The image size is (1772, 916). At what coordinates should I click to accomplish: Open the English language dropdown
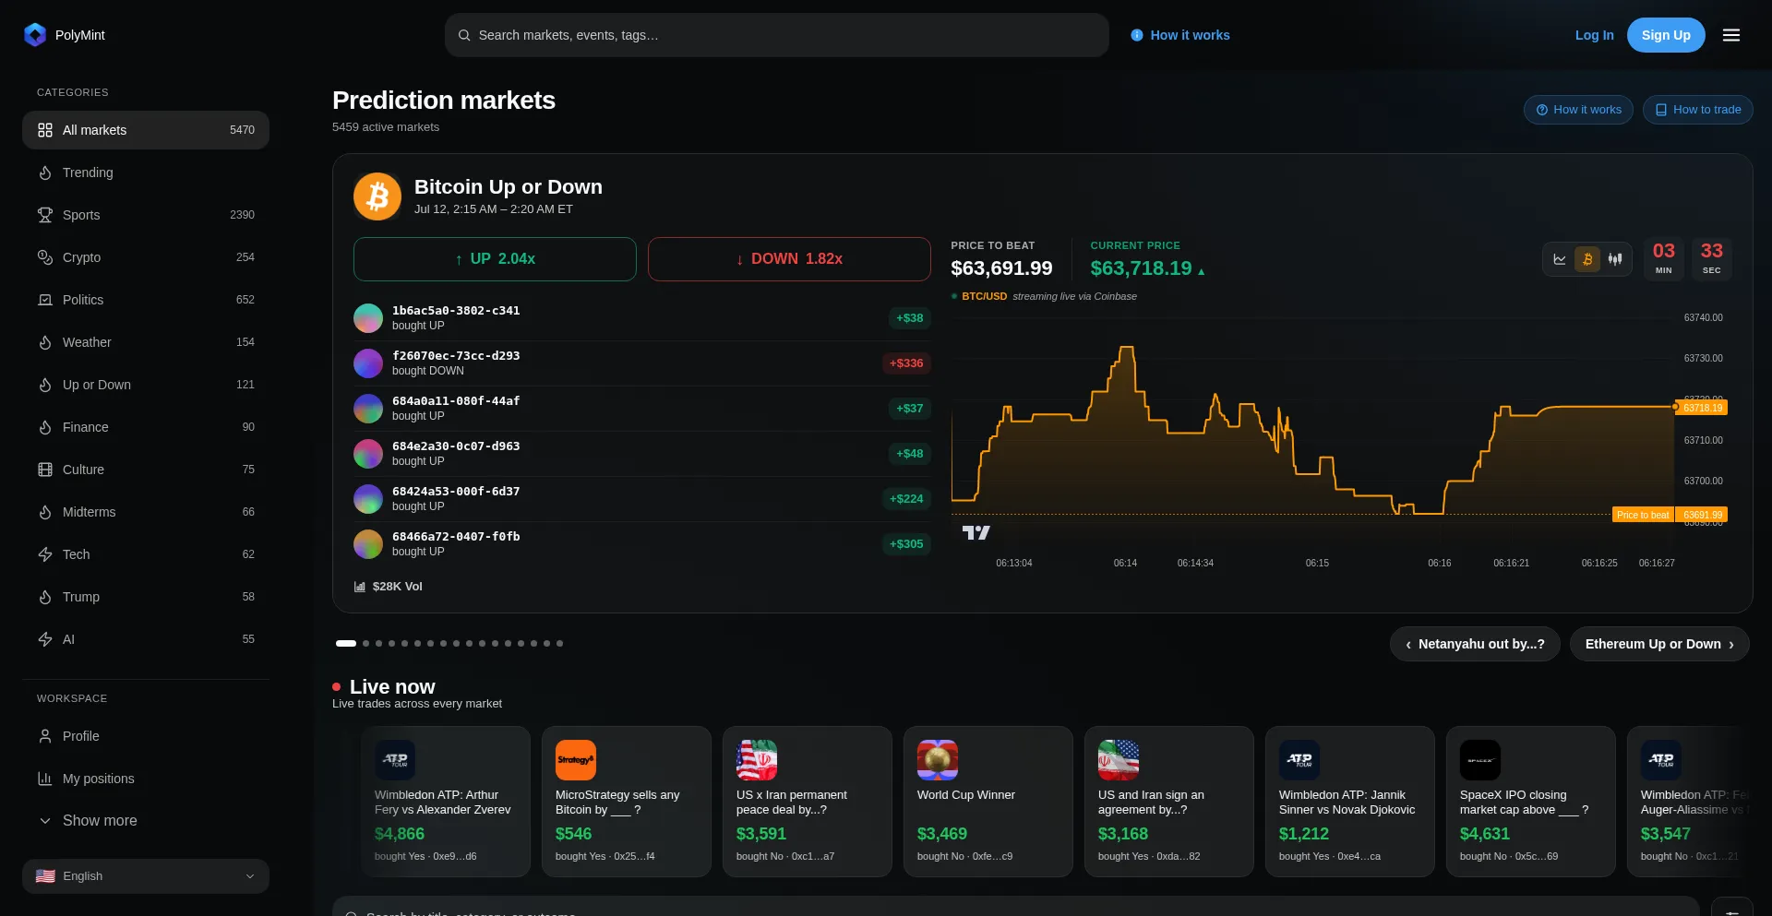pos(146,876)
